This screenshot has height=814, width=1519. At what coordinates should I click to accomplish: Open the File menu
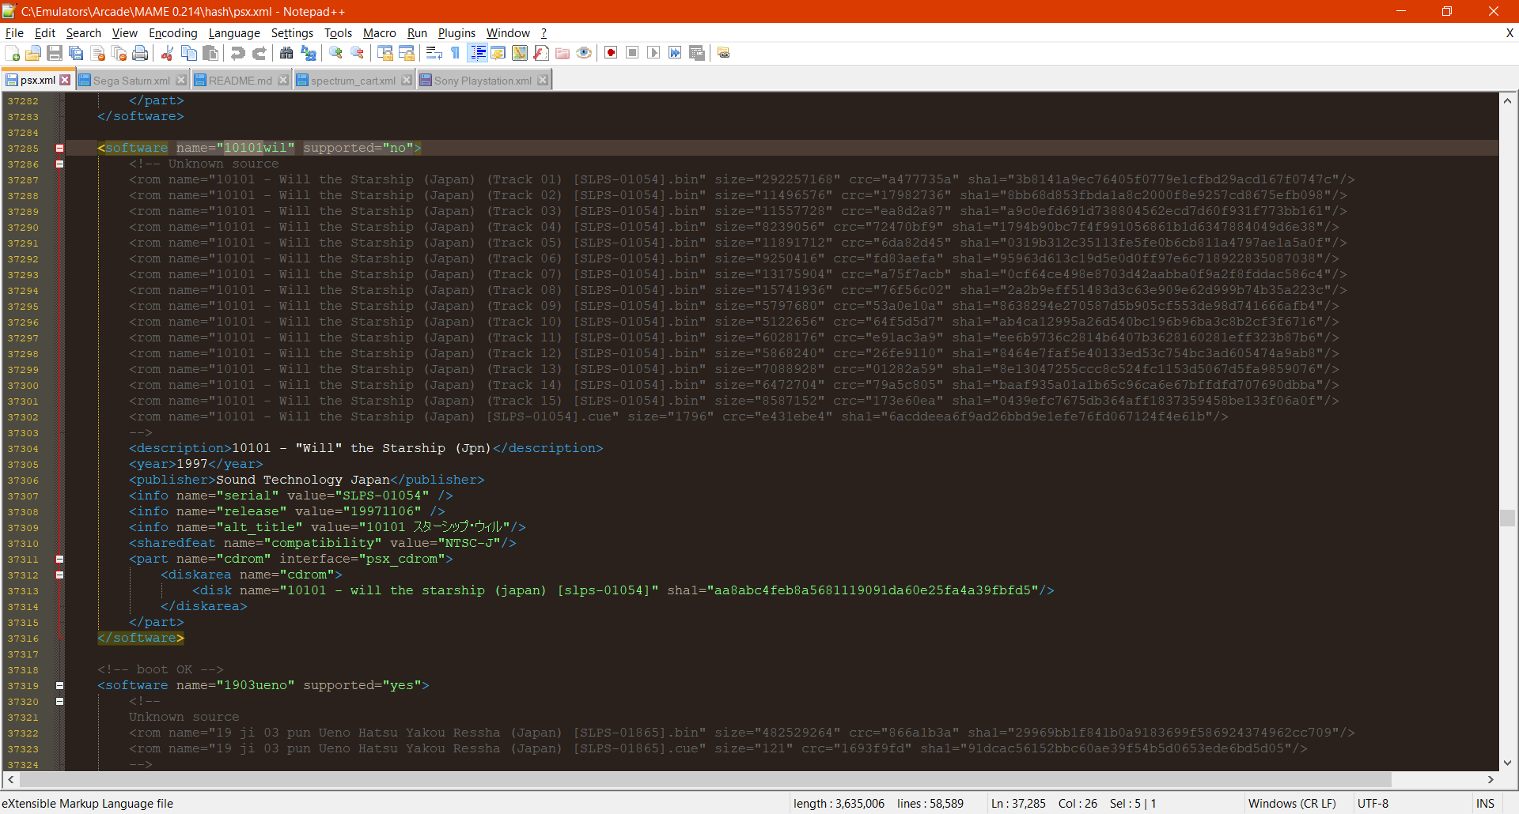(14, 33)
